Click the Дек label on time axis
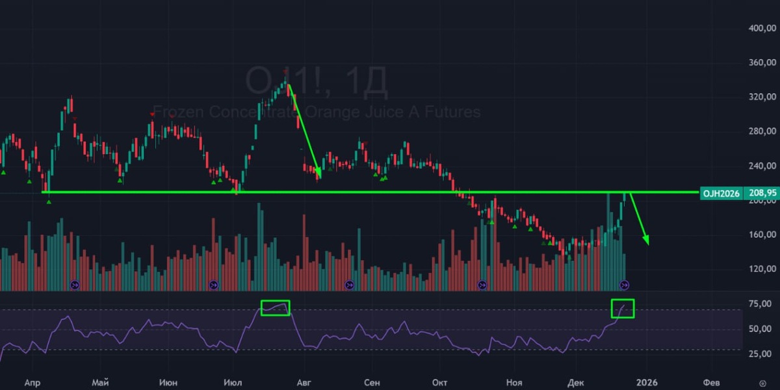The width and height of the screenshot is (780, 390). (576, 383)
